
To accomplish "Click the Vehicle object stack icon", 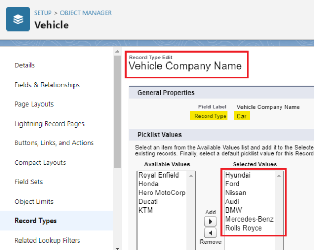I will (x=18, y=19).
